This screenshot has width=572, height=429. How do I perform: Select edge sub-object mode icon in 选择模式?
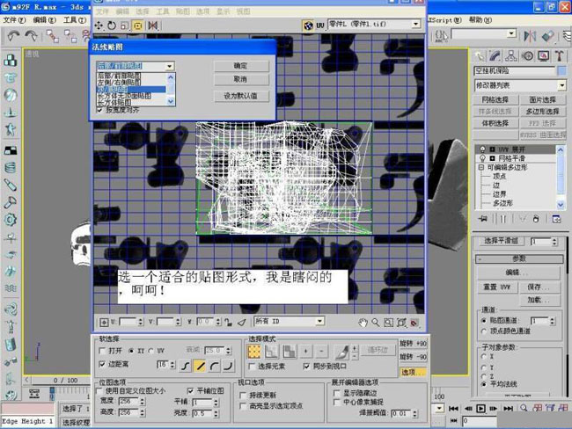pyautogui.click(x=271, y=352)
